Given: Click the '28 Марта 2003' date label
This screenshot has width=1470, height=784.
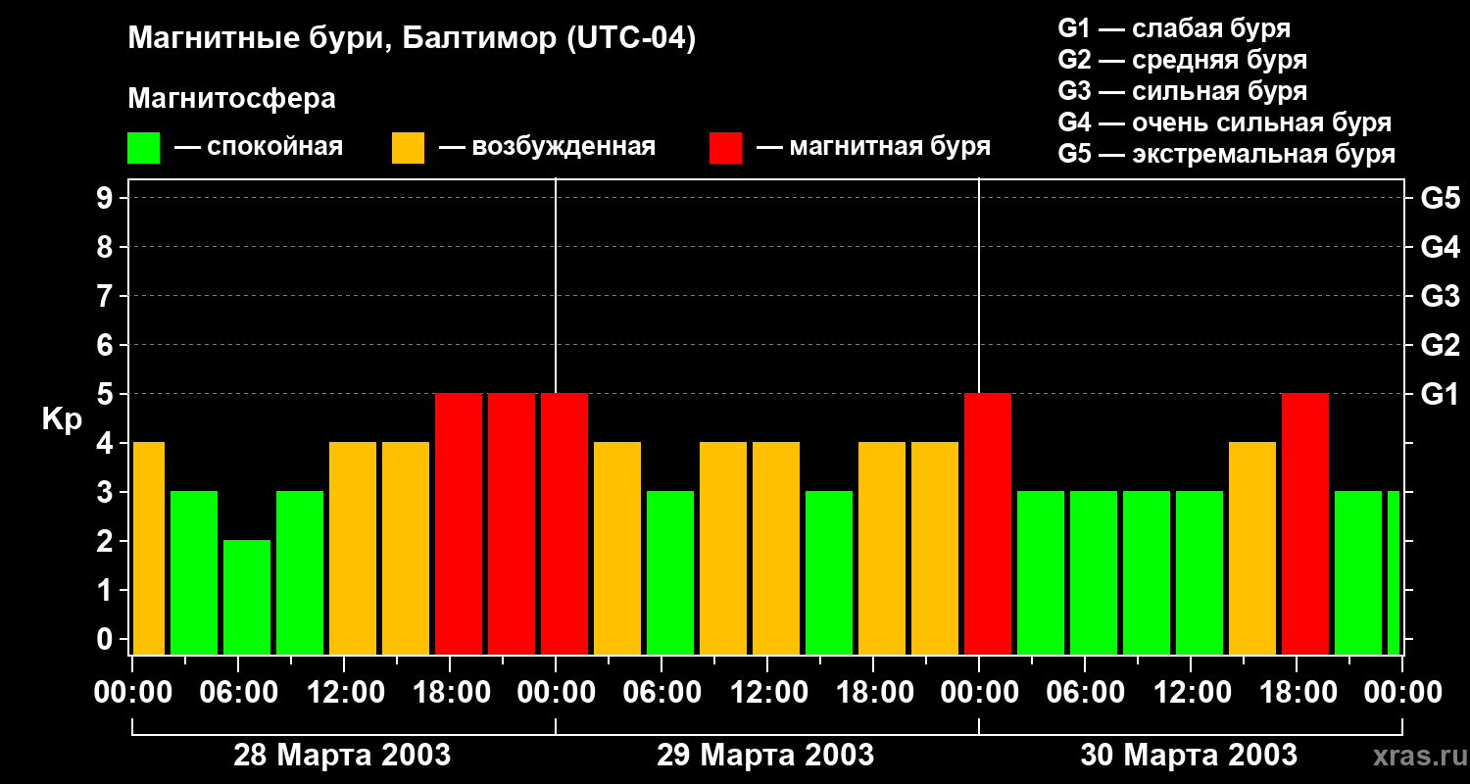Looking at the screenshot, I should click(342, 756).
